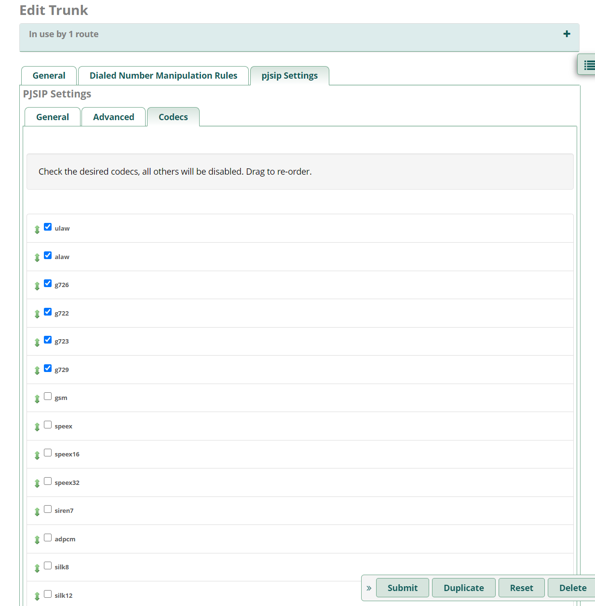Expand the 'In use by 1 route' plus icon
This screenshot has width=595, height=606.
pyautogui.click(x=567, y=34)
